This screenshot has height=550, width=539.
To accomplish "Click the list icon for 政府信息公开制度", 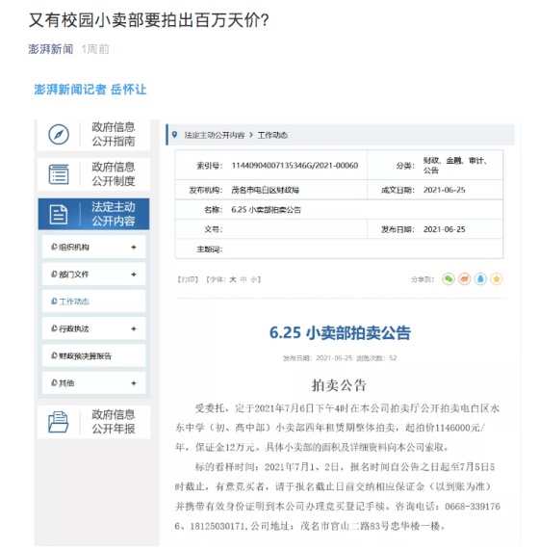I will pos(59,174).
